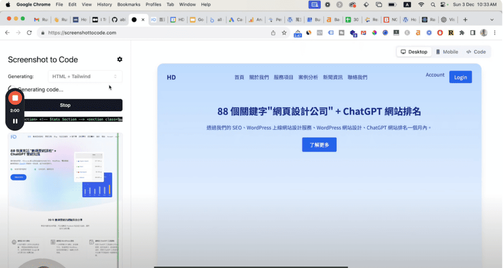
Task: Click the browser reload icon
Action: point(29,33)
